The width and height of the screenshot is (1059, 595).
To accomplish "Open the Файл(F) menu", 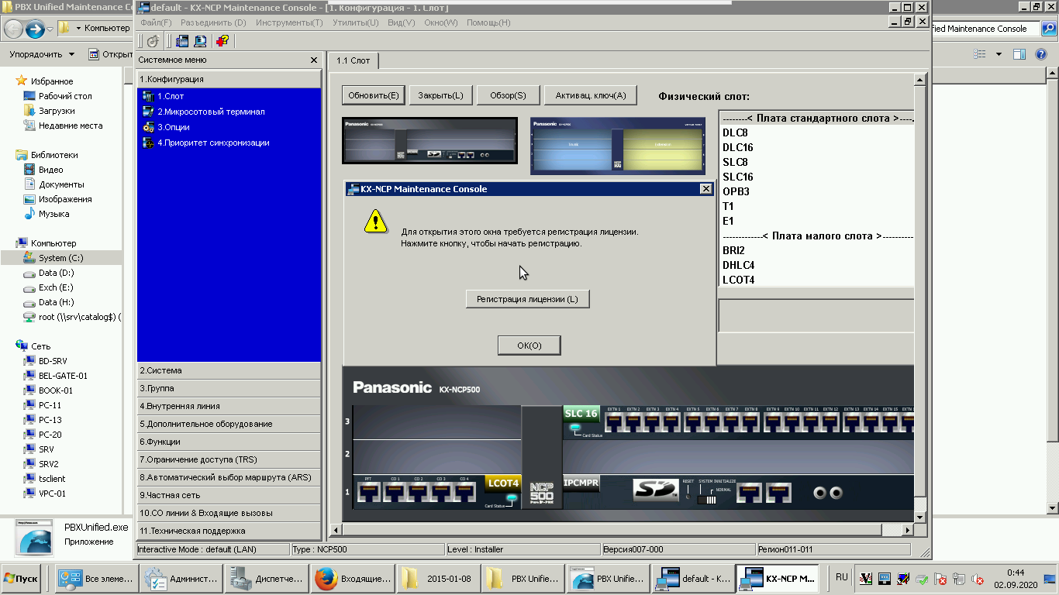I will point(156,22).
